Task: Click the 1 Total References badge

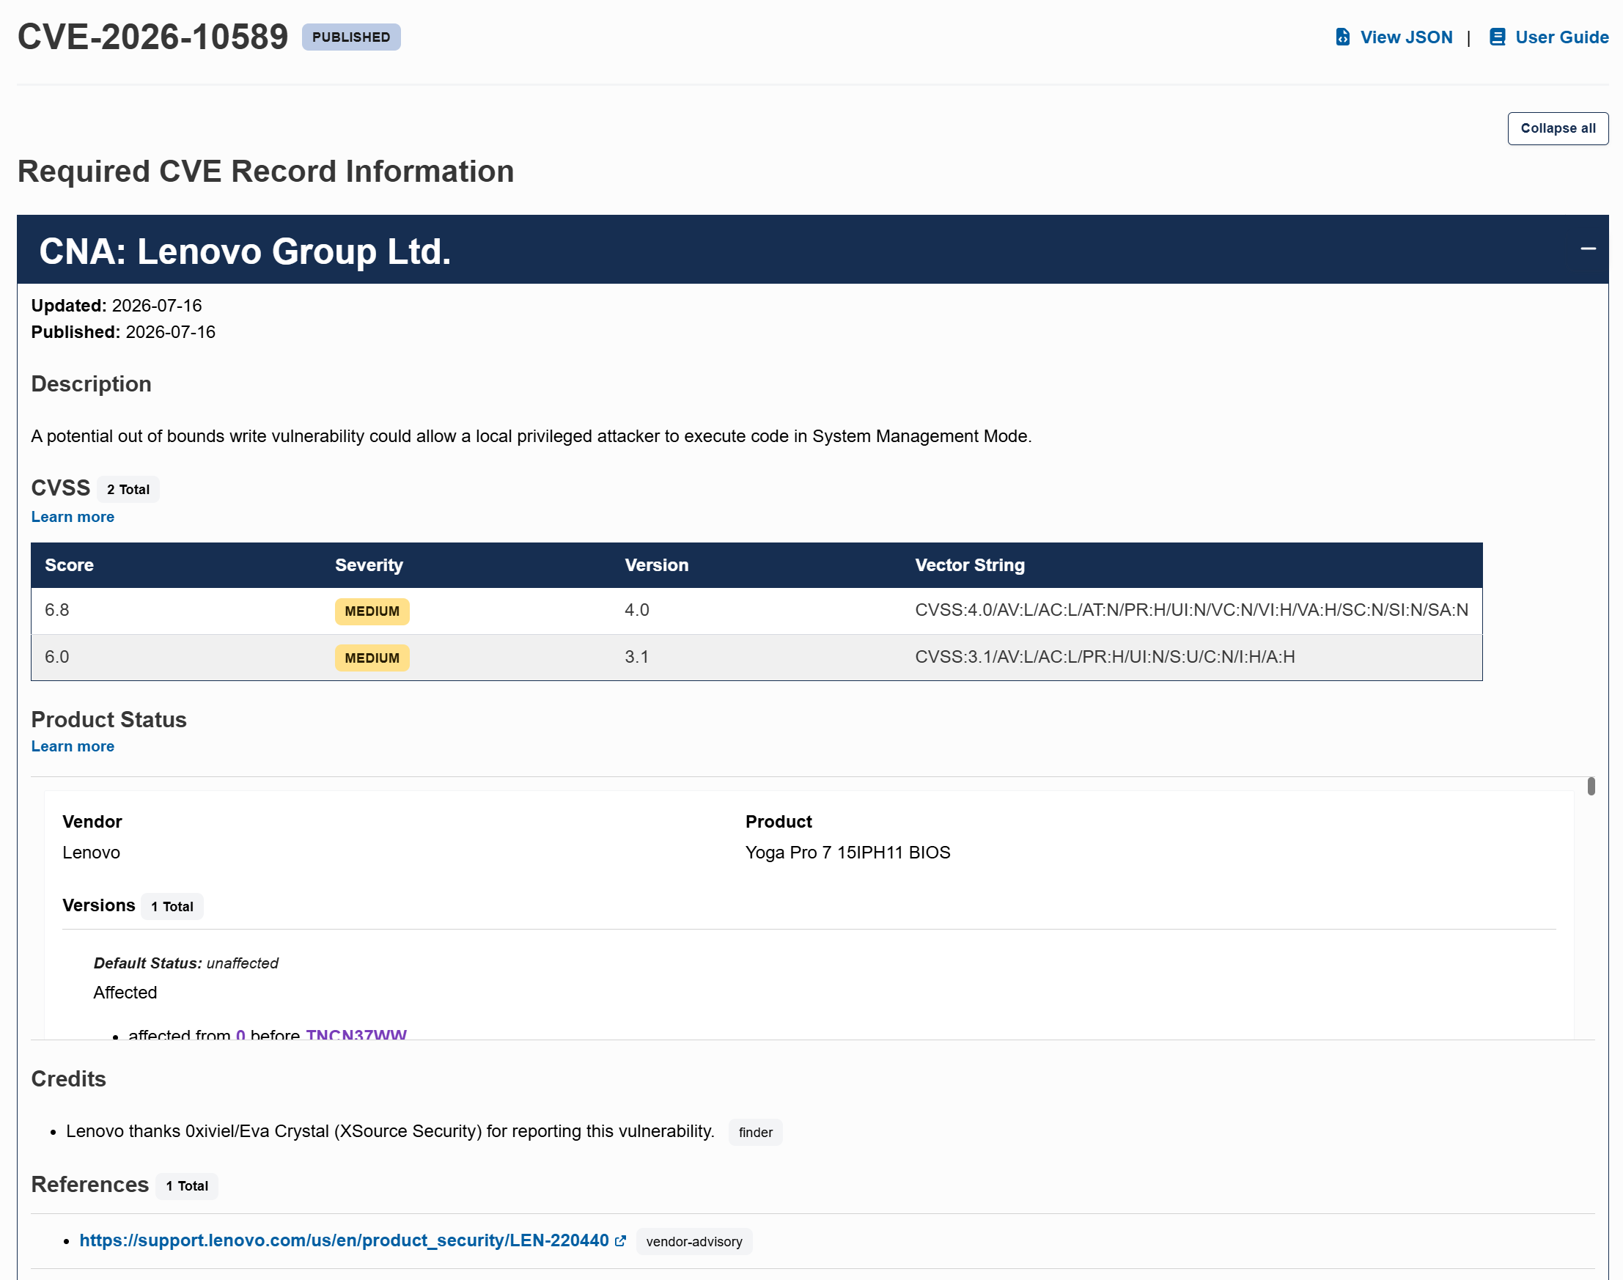Action: tap(188, 1186)
